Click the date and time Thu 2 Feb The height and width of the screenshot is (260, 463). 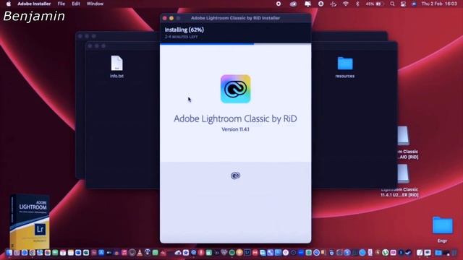coord(439,4)
